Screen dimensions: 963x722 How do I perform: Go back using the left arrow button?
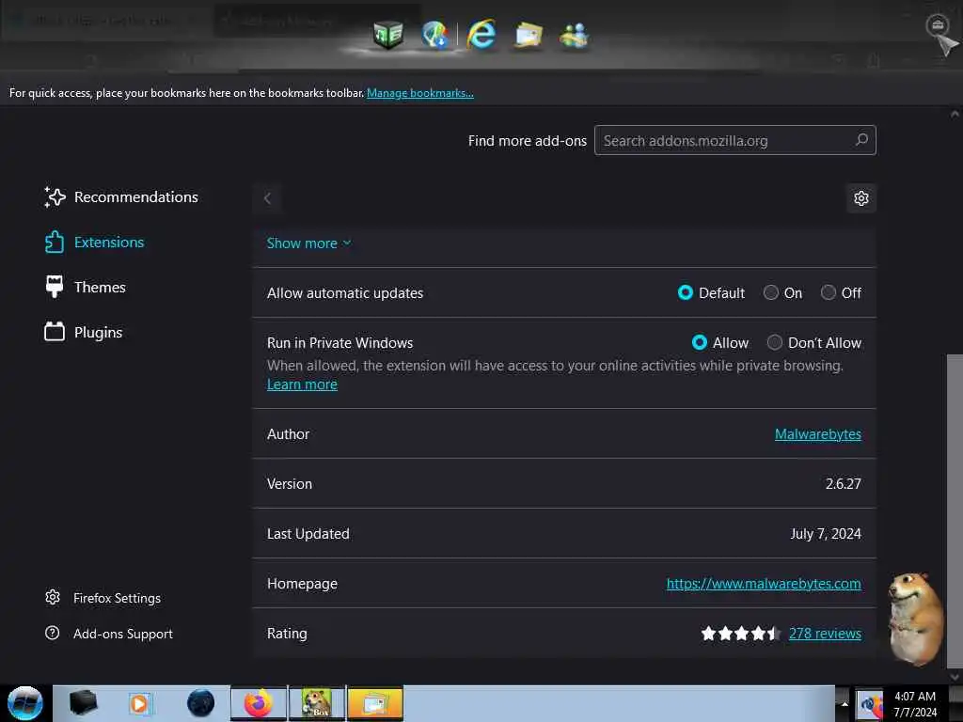[x=267, y=198]
